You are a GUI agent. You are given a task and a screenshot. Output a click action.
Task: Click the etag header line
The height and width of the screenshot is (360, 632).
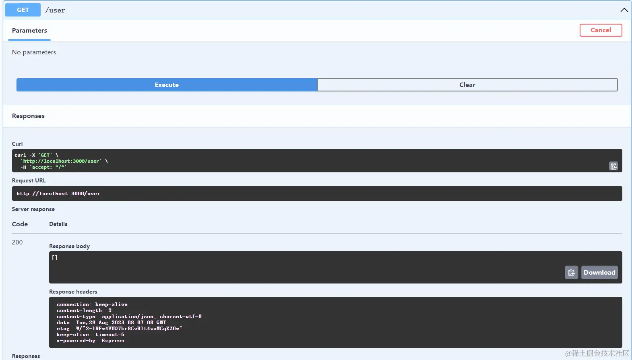point(119,329)
